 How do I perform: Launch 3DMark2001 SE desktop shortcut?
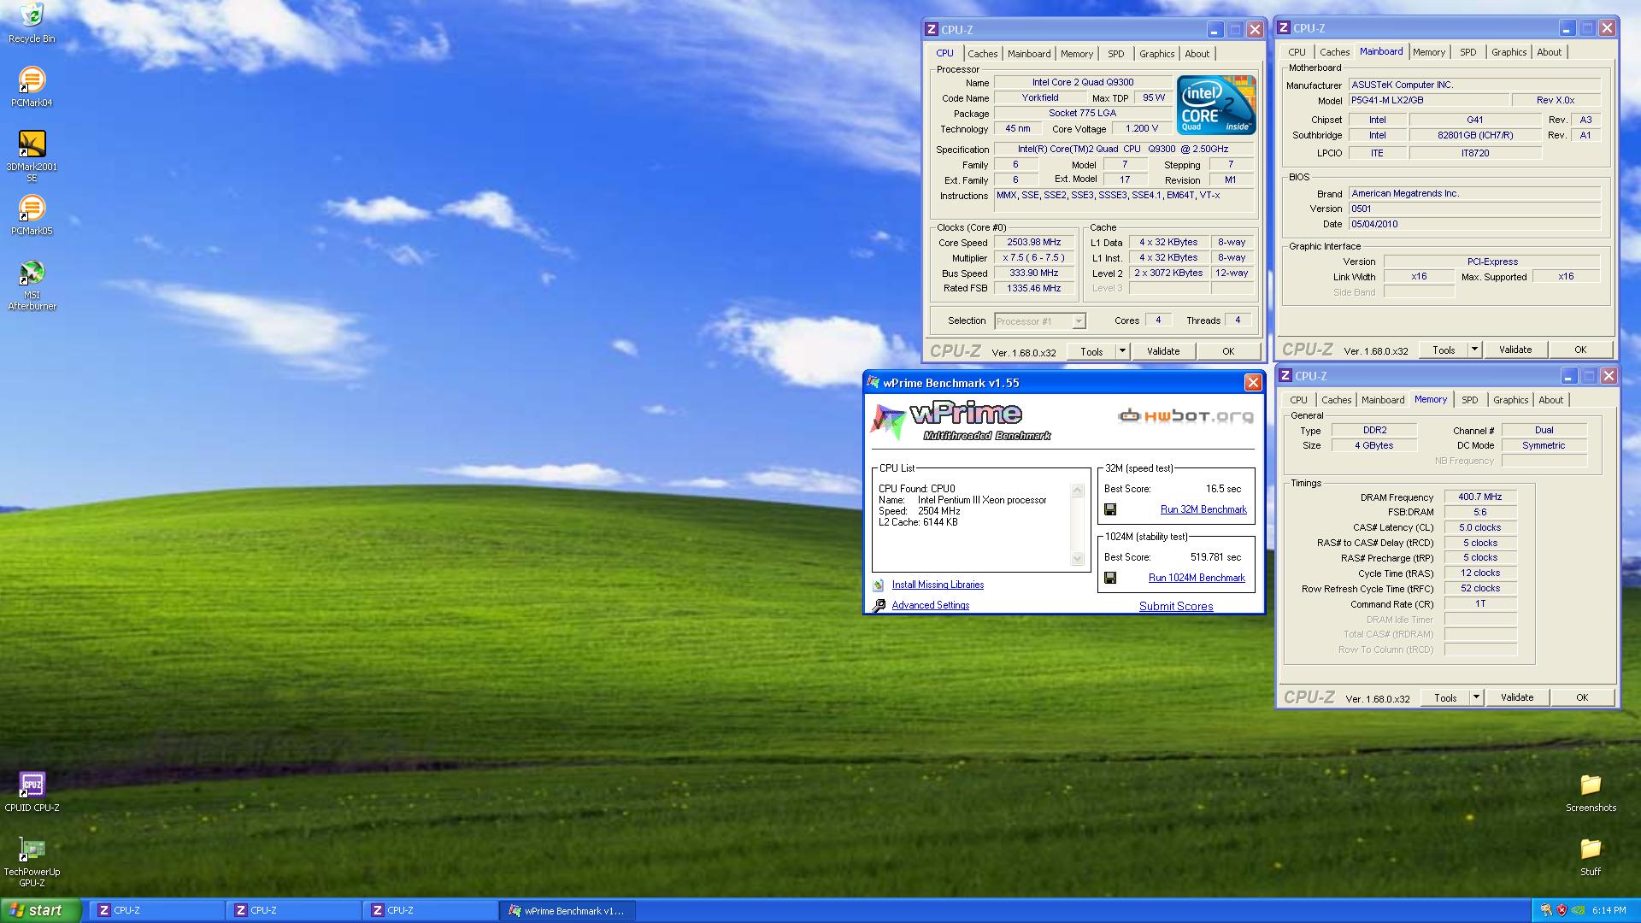coord(32,156)
